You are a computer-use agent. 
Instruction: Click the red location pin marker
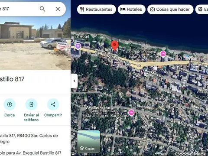114,45
